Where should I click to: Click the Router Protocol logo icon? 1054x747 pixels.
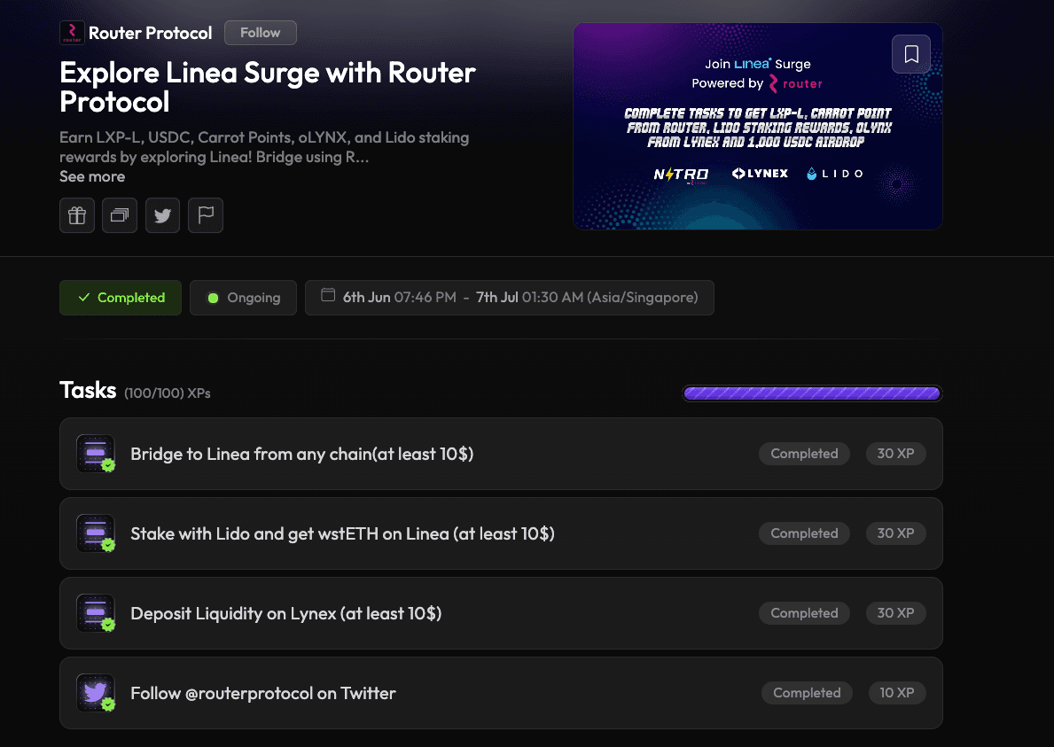click(72, 32)
